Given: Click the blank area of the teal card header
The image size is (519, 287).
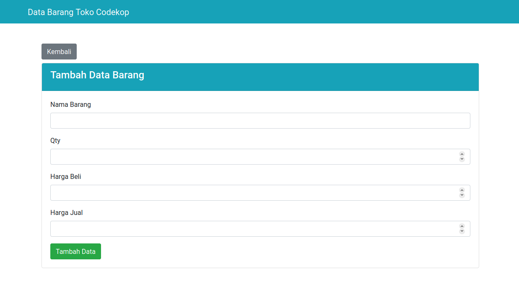Looking at the screenshot, I should 314,77.
